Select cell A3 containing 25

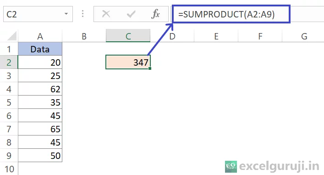pos(40,76)
